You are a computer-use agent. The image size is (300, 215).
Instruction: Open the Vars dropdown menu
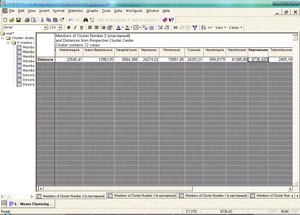pyautogui.click(x=220, y=28)
